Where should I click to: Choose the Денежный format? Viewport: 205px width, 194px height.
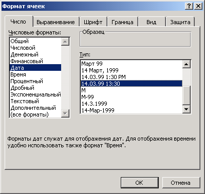pyautogui.click(x=35, y=54)
